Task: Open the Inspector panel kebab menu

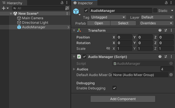Action: 171,3
